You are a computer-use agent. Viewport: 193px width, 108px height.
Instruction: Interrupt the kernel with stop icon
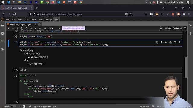coord(36,28)
